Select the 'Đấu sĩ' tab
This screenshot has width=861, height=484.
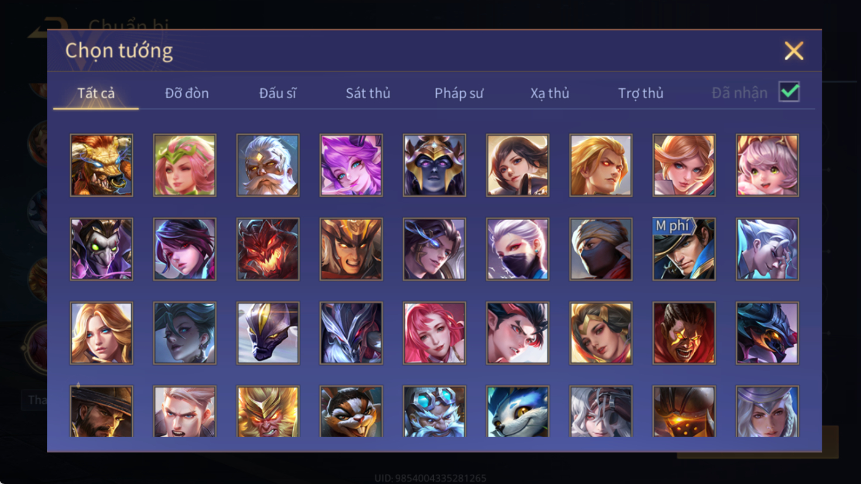coord(277,93)
